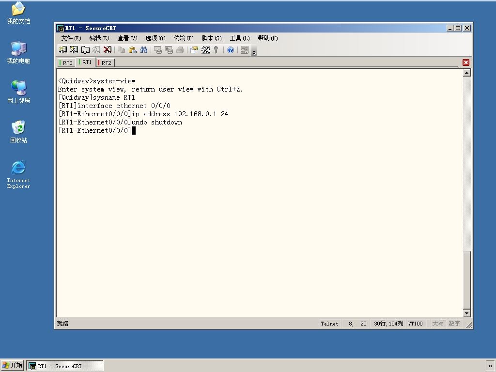
Task: Click the blue Help question mark icon
Action: (231, 50)
